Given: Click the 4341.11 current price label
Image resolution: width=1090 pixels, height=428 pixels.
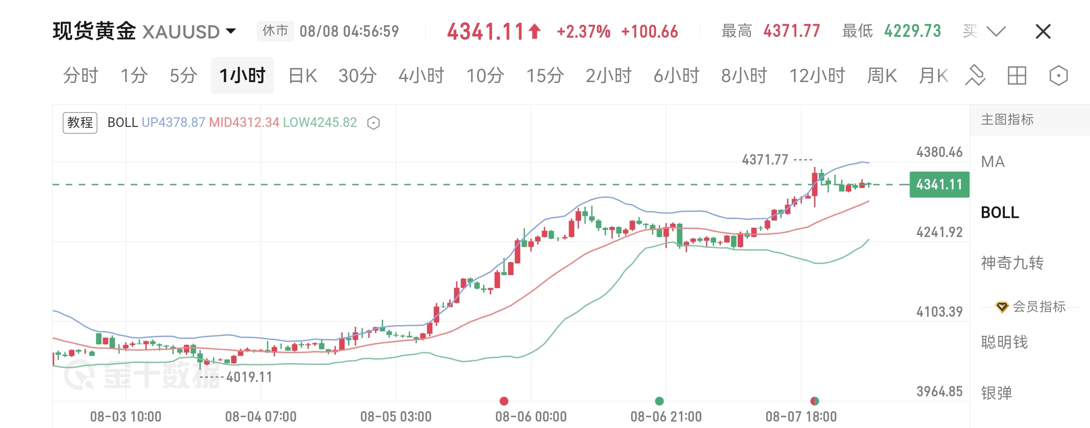Looking at the screenshot, I should (x=939, y=185).
